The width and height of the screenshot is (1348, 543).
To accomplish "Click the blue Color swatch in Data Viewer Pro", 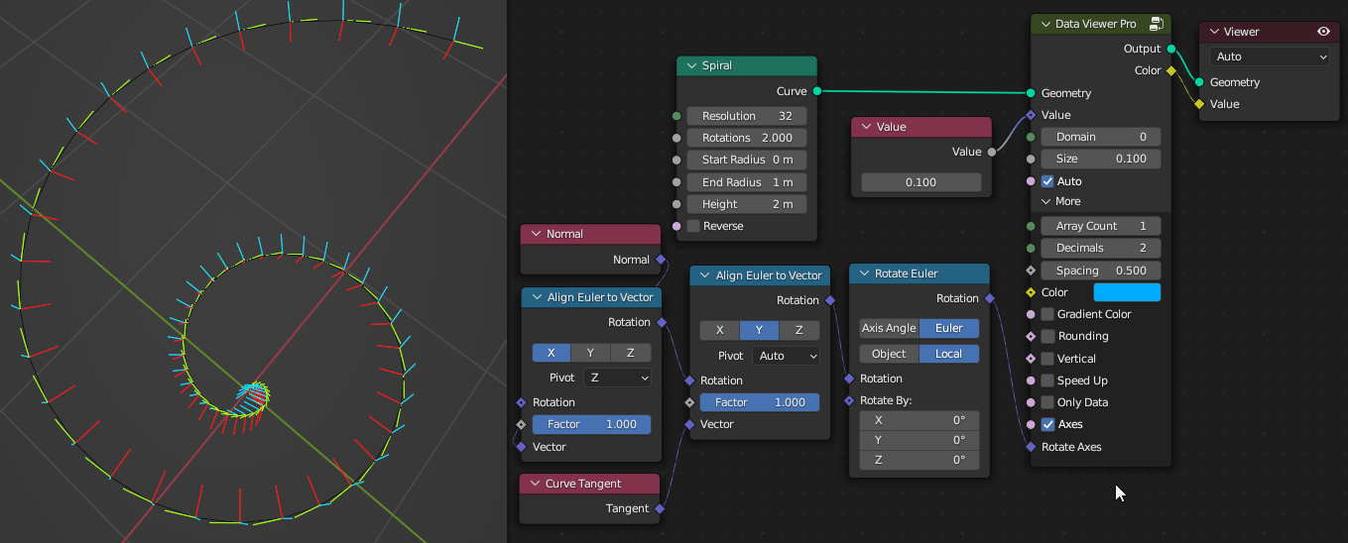I will click(x=1127, y=292).
